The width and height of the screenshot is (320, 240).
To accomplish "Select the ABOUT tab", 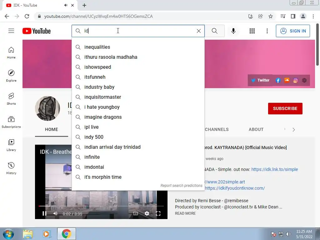I will (x=256, y=129).
